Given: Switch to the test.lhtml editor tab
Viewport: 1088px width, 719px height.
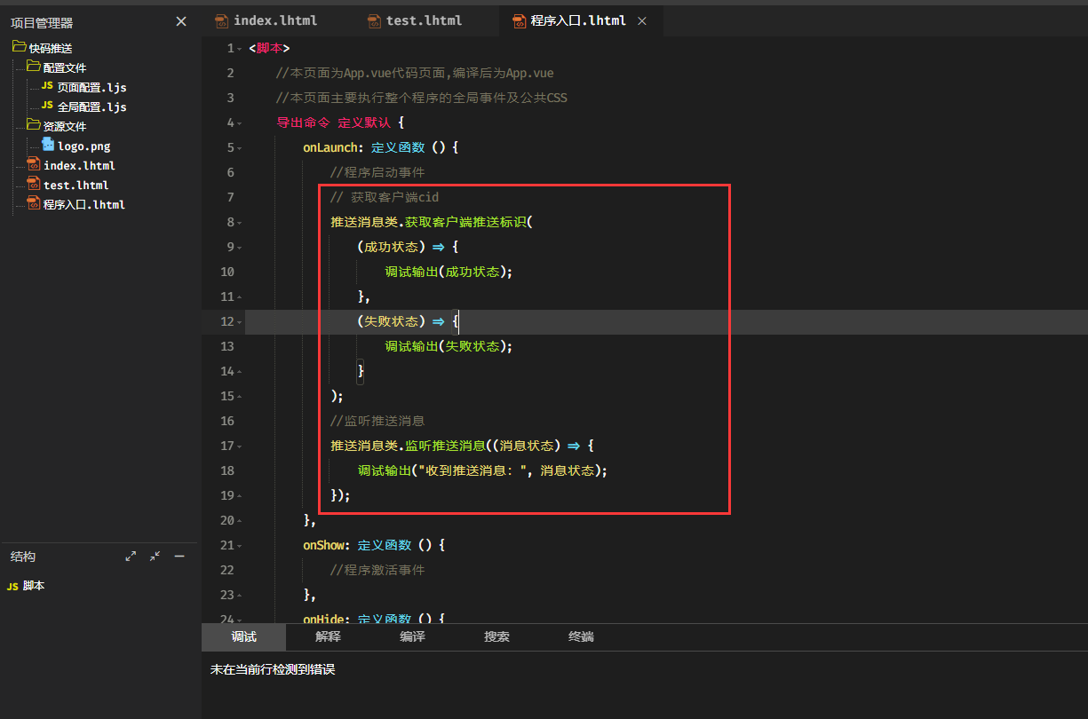Looking at the screenshot, I should (x=425, y=20).
